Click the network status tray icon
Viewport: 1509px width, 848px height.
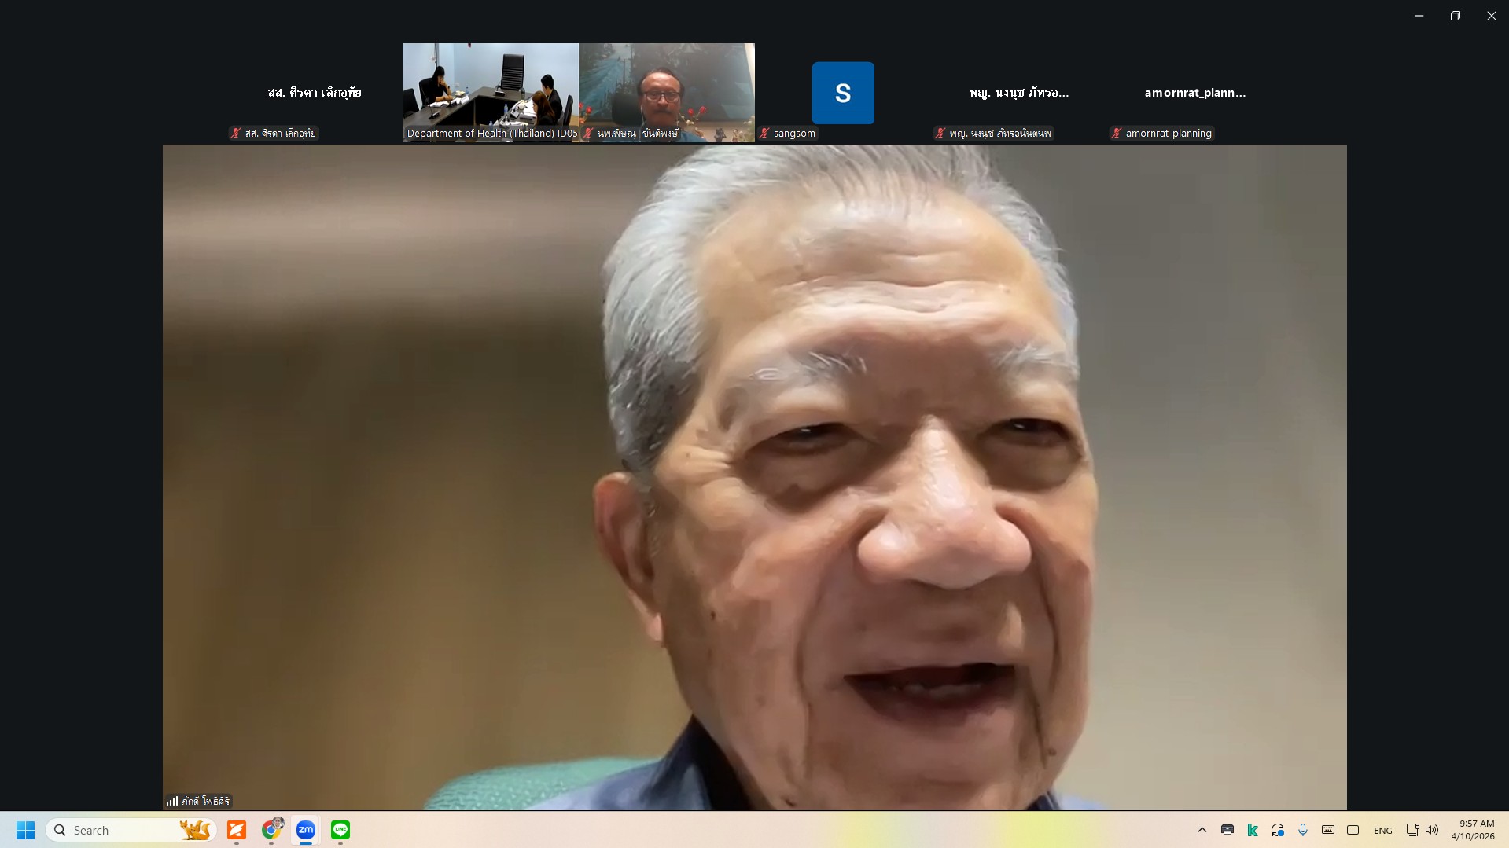1412,830
